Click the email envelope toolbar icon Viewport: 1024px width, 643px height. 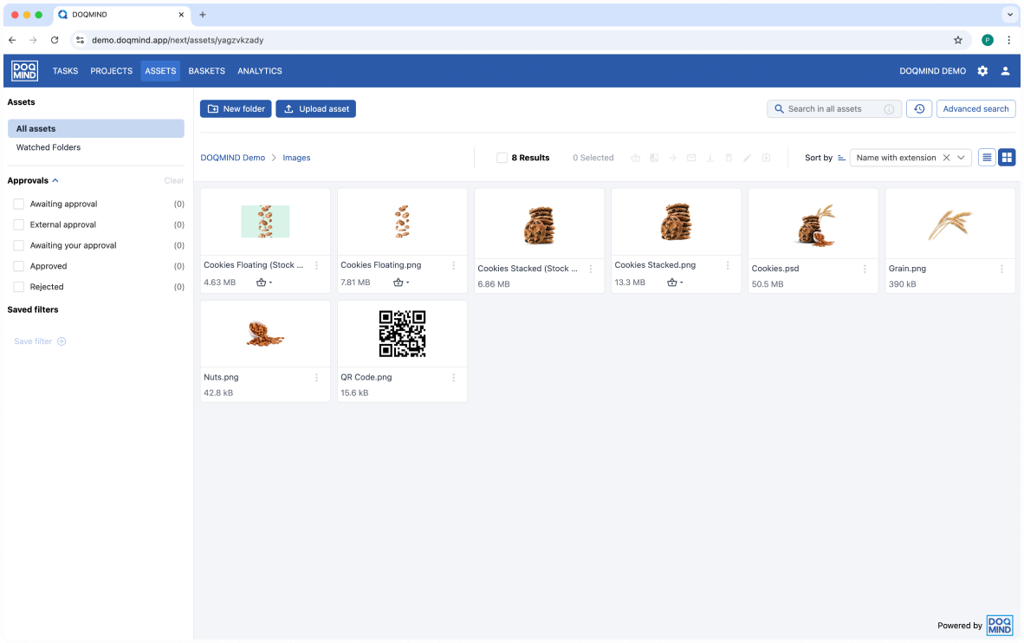691,158
